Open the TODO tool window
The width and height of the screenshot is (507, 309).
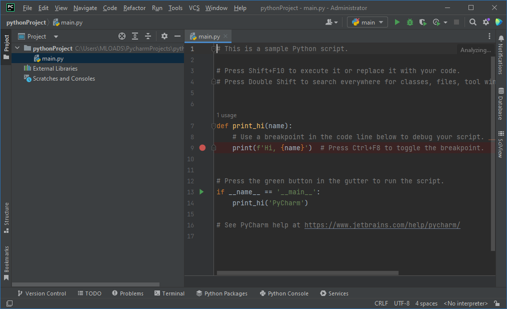(89, 293)
